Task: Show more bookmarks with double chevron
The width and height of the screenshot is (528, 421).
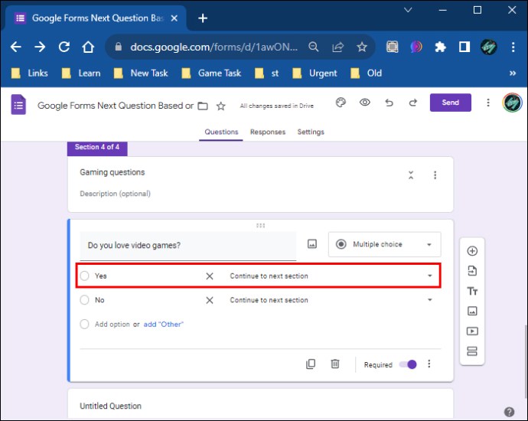Action: pyautogui.click(x=513, y=73)
